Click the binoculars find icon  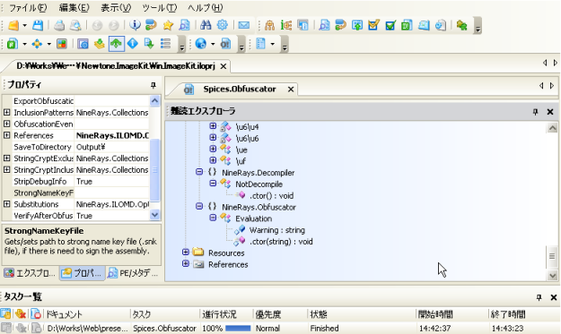coord(206,25)
